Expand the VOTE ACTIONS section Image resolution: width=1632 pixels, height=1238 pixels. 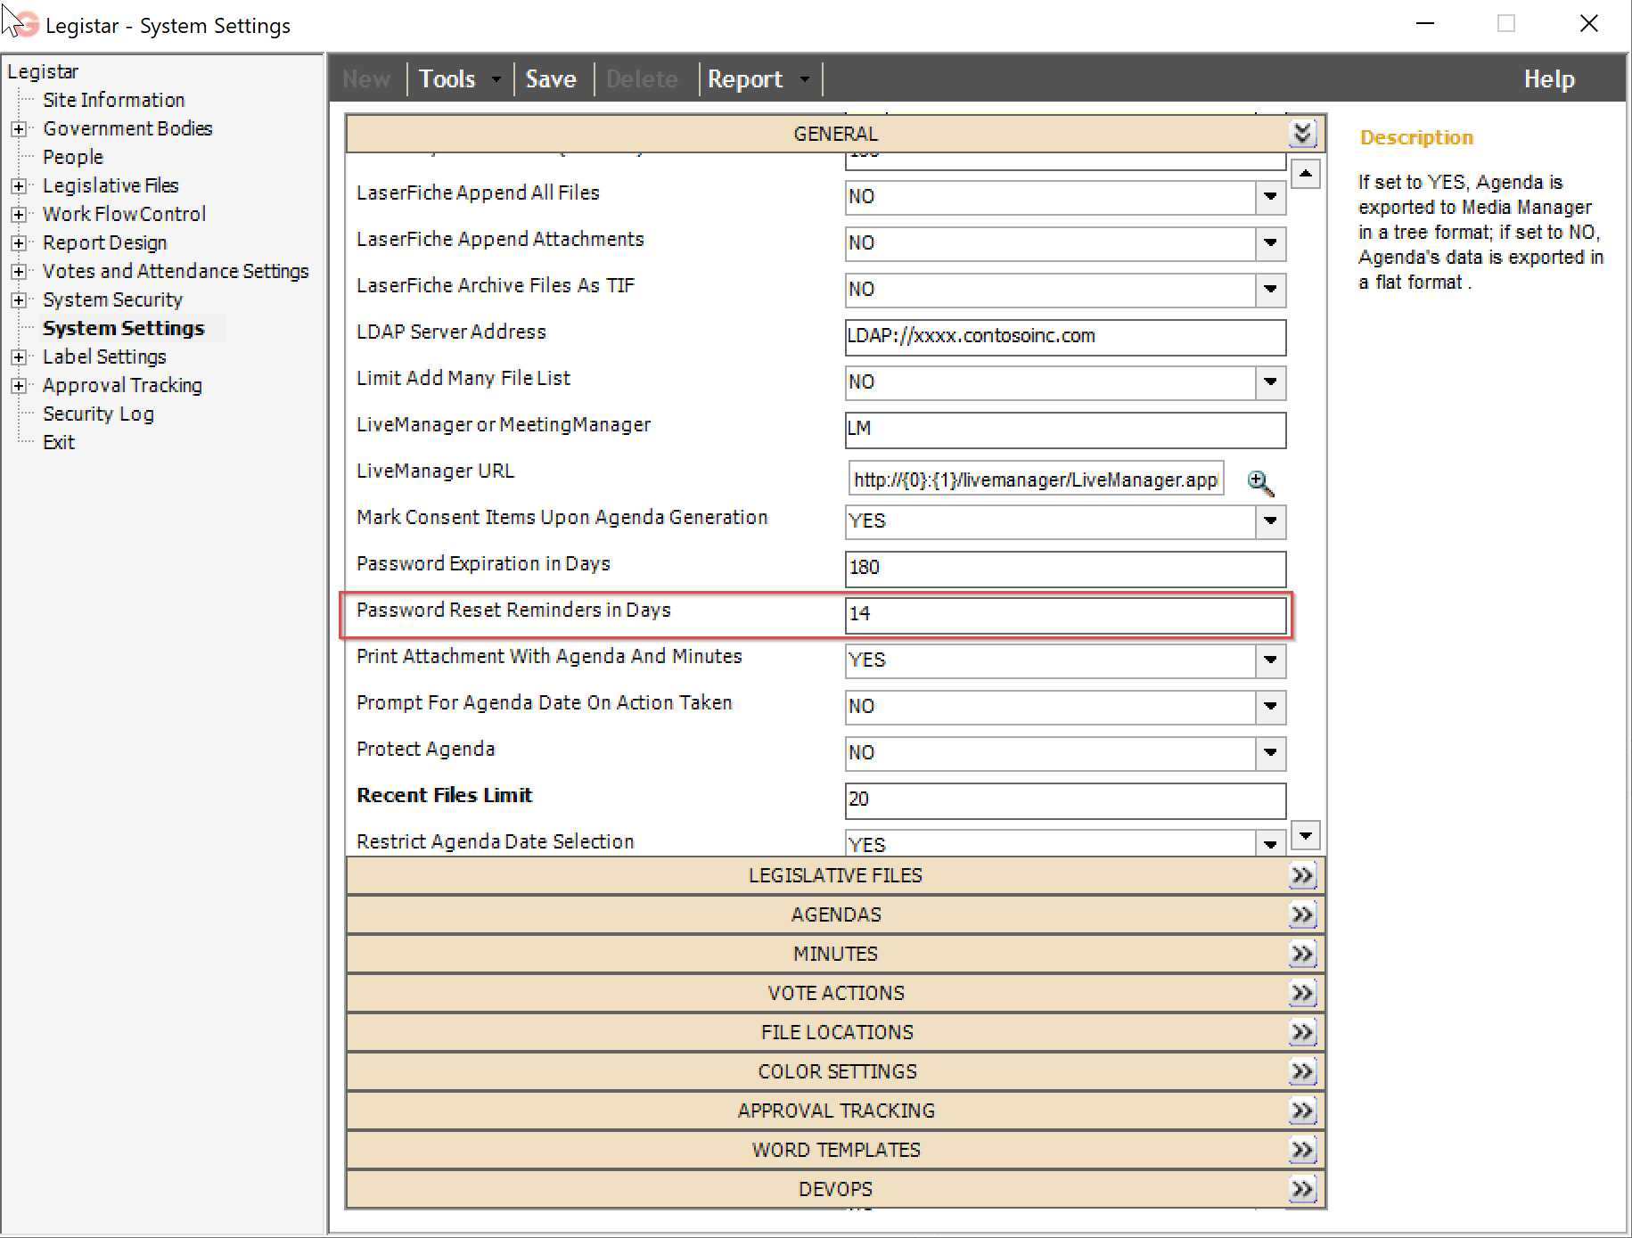point(1303,992)
